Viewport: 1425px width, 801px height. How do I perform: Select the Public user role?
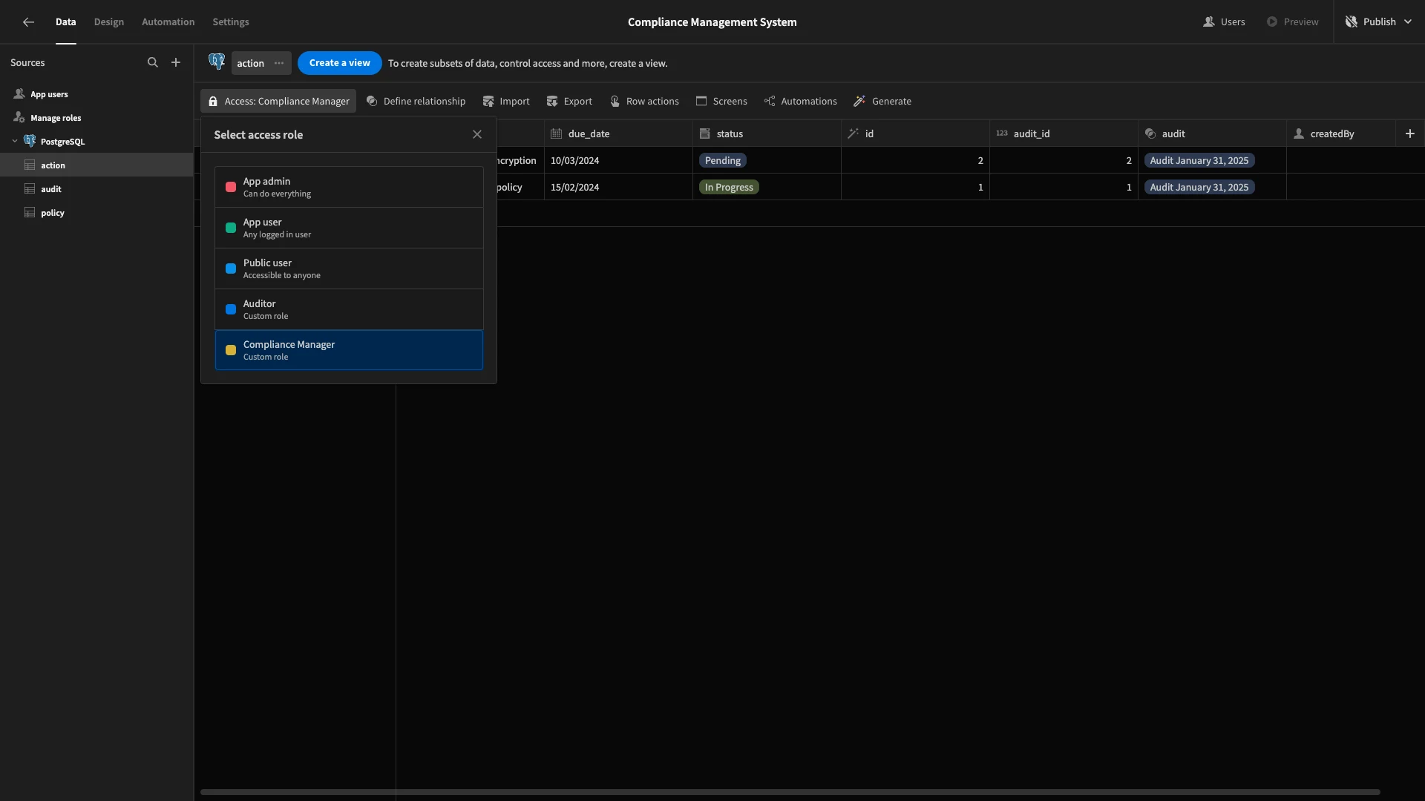point(349,268)
